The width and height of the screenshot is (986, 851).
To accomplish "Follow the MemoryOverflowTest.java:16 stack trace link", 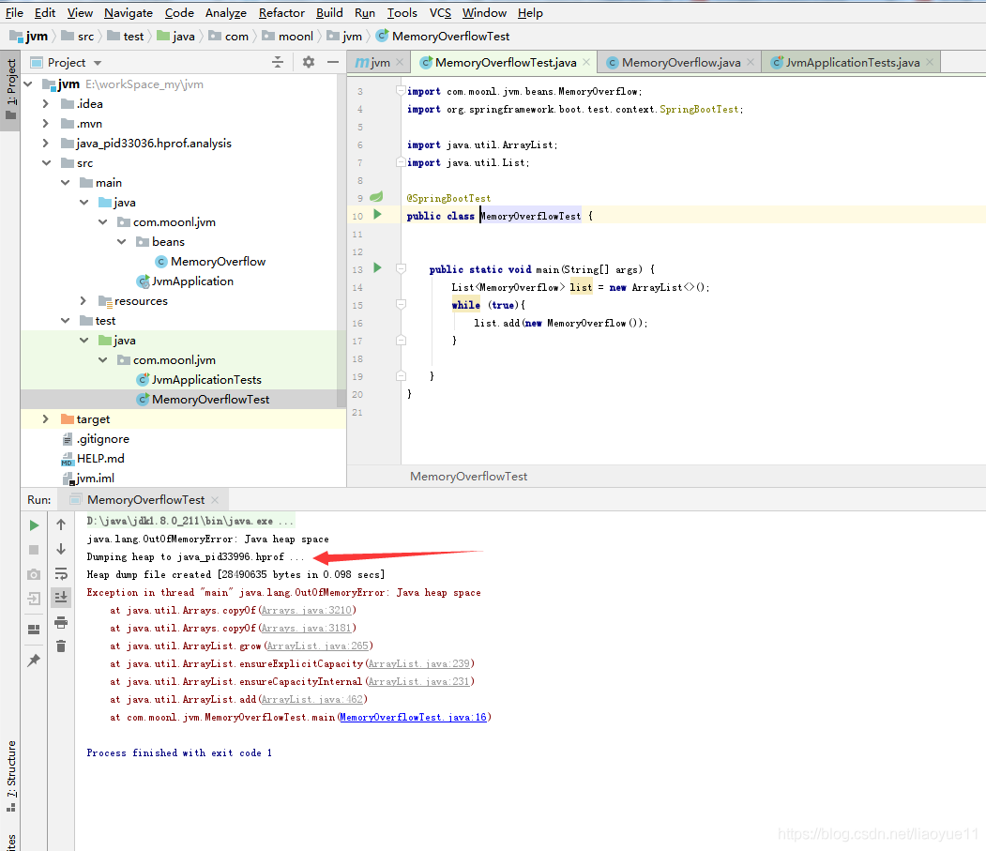I will 413,717.
